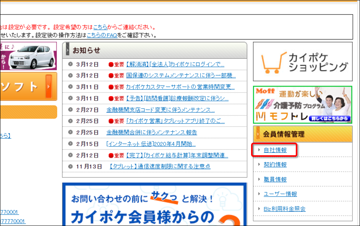Click the arrow on the ソフト button
The image size is (360, 226).
pyautogui.click(x=49, y=86)
